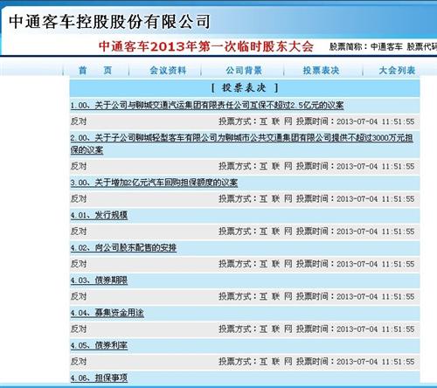
Task: Click 反对 vote result under proposal 3.00
Action: point(79,198)
